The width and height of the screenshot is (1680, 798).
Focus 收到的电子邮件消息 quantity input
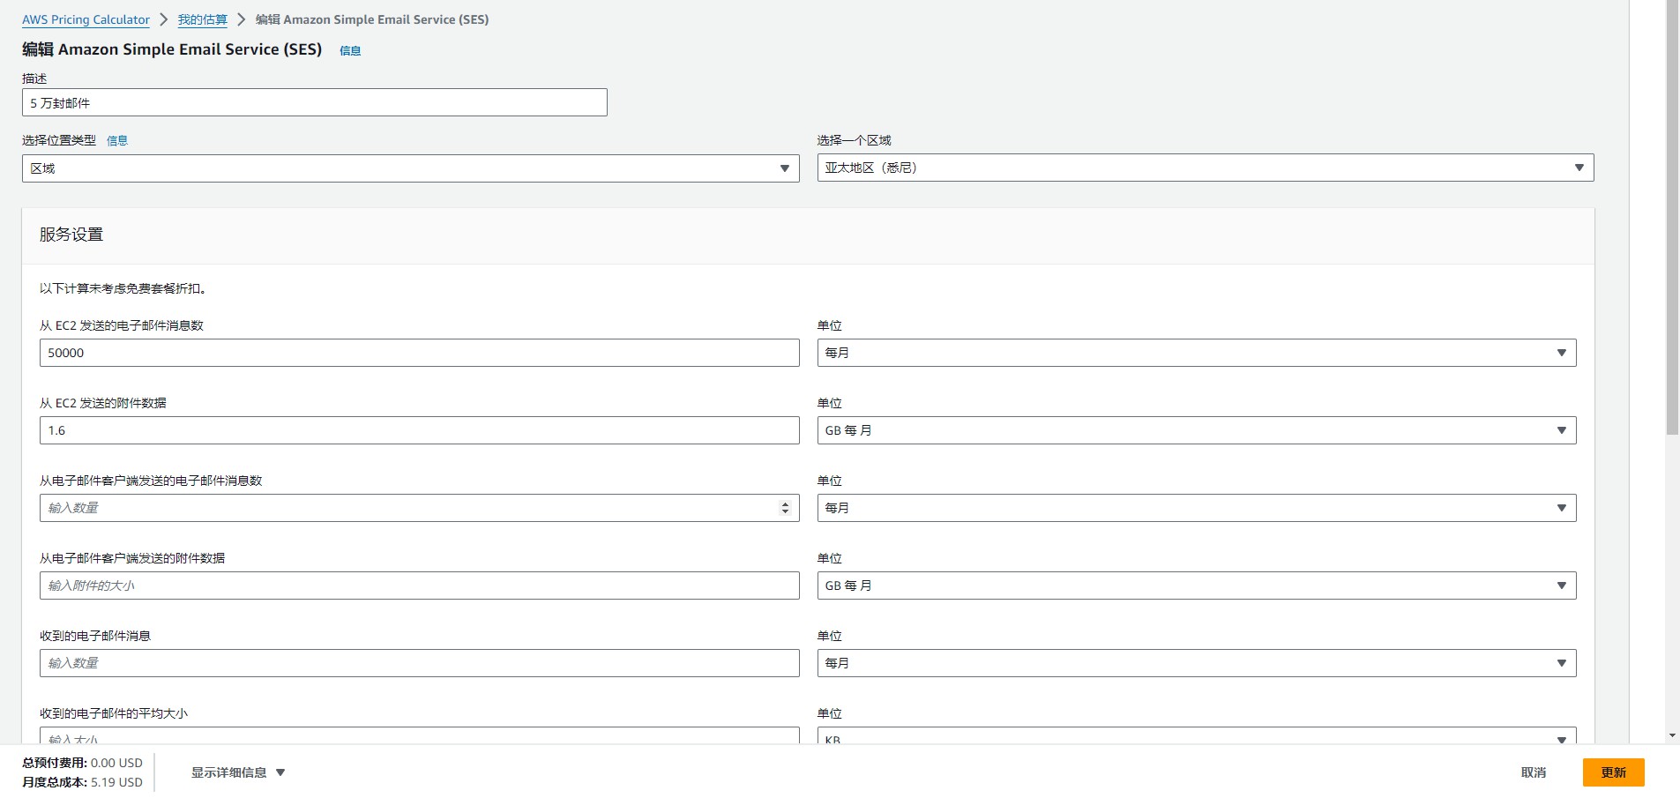click(420, 663)
